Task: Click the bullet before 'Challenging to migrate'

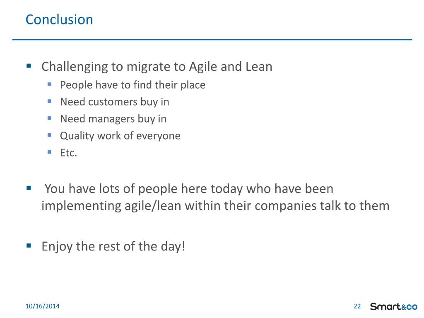Action: (29, 65)
